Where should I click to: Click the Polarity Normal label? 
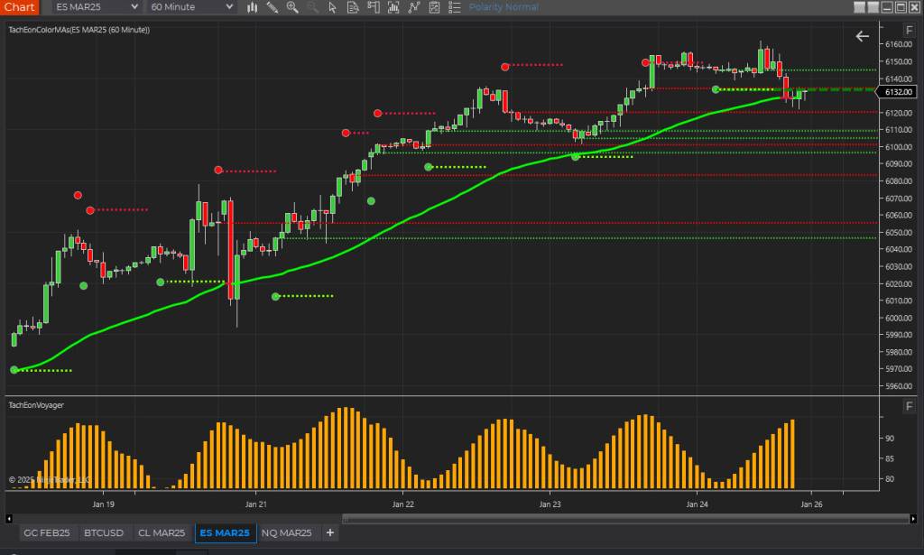504,7
